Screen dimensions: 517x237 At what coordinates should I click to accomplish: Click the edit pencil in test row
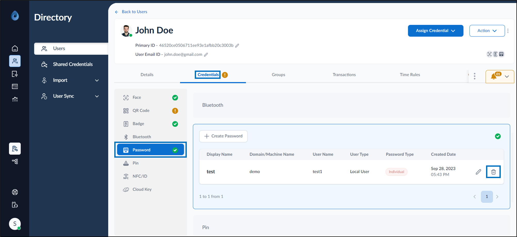pyautogui.click(x=478, y=172)
